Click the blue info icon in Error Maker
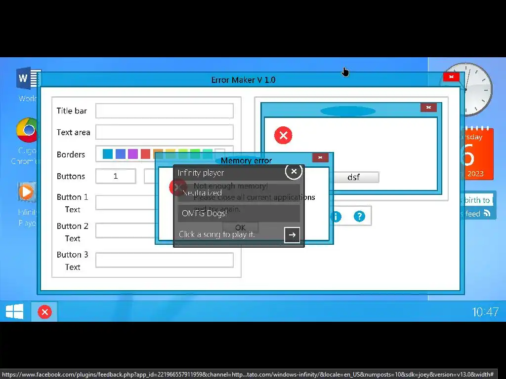Viewport: 506px width, 379px height. tap(336, 217)
